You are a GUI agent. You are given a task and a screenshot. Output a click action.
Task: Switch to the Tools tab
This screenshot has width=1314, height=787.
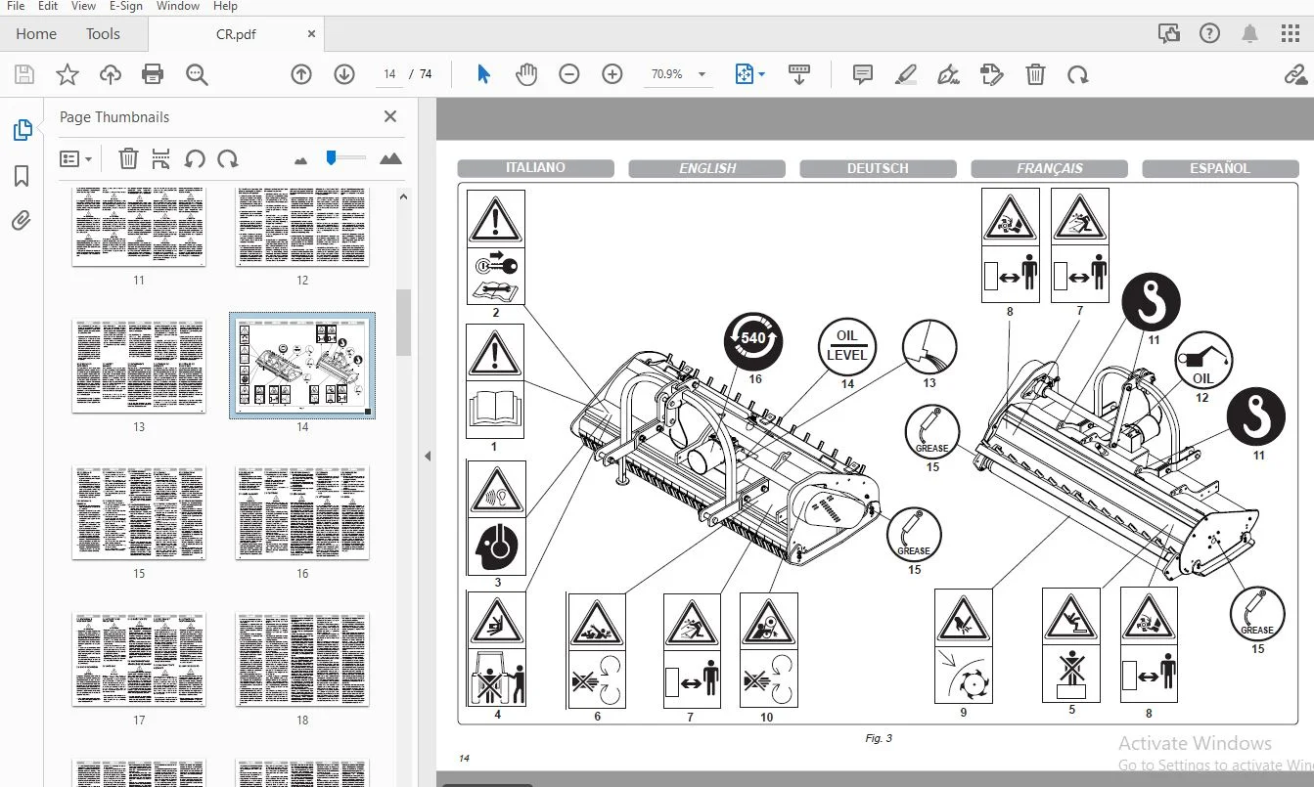click(103, 33)
